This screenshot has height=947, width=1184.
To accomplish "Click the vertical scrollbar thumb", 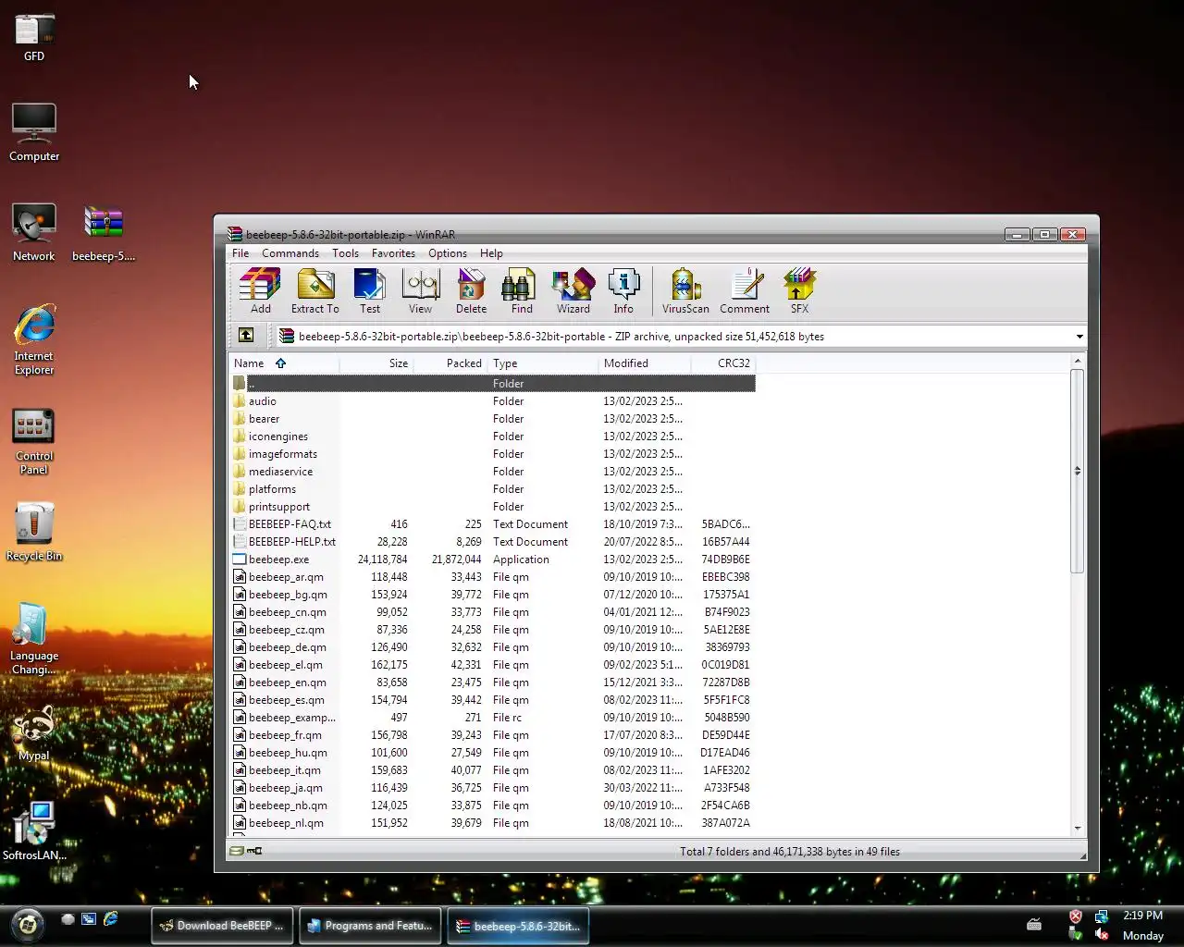I will click(x=1078, y=471).
